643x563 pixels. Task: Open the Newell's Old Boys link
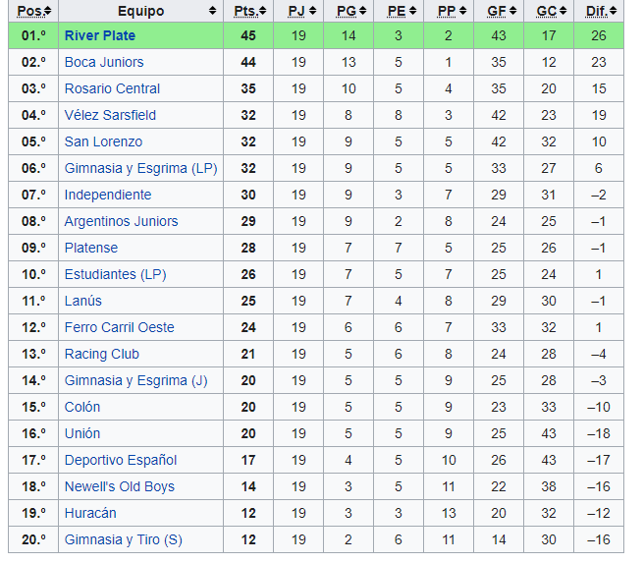pyautogui.click(x=120, y=486)
